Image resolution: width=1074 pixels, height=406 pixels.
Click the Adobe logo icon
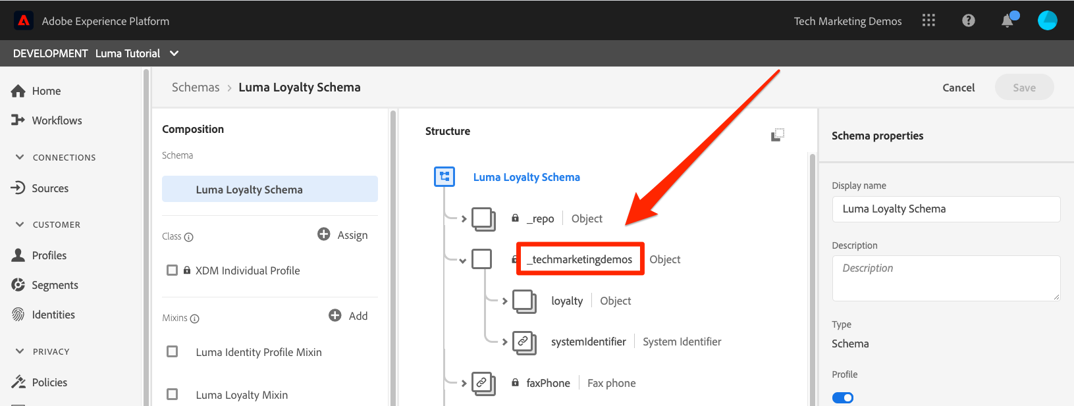pyautogui.click(x=24, y=20)
